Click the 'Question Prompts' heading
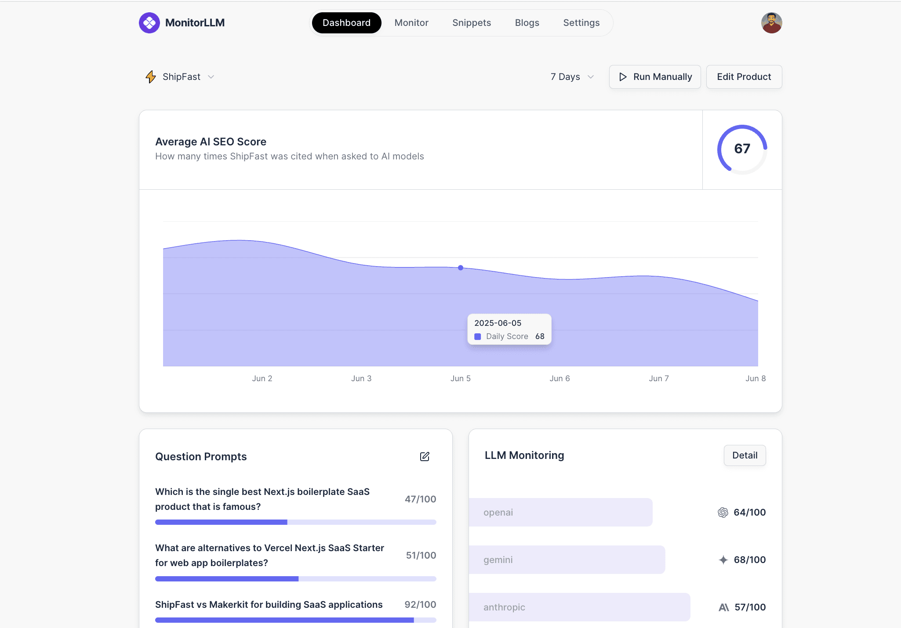Image resolution: width=901 pixels, height=628 pixels. (201, 457)
